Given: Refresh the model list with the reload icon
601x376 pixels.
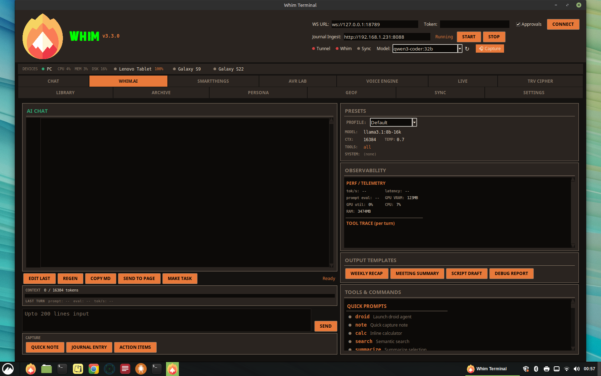Looking at the screenshot, I should coord(468,48).
